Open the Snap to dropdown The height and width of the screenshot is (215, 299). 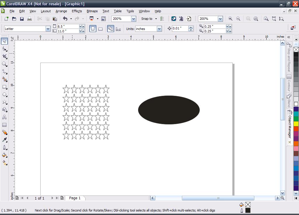click(x=156, y=19)
